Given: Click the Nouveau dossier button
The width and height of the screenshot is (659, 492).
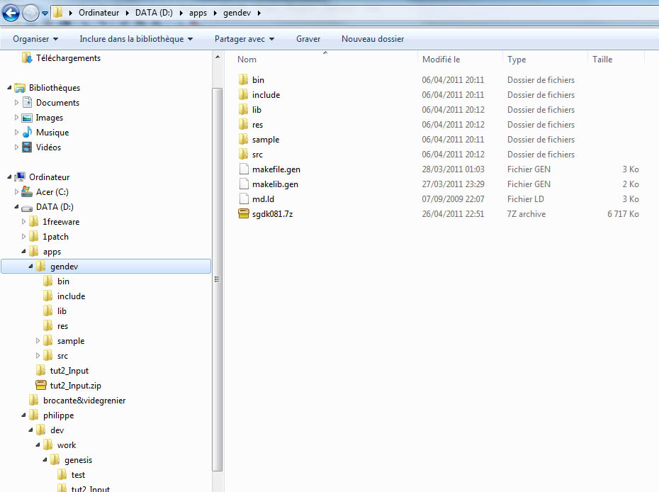Looking at the screenshot, I should coord(372,39).
